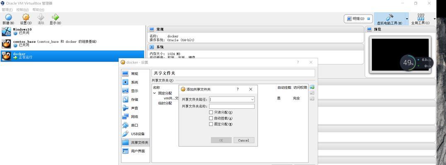Image resolution: width=446 pixels, height=165 pixels.
Task: Click the remove shared folder icon
Action: pos(312,99)
